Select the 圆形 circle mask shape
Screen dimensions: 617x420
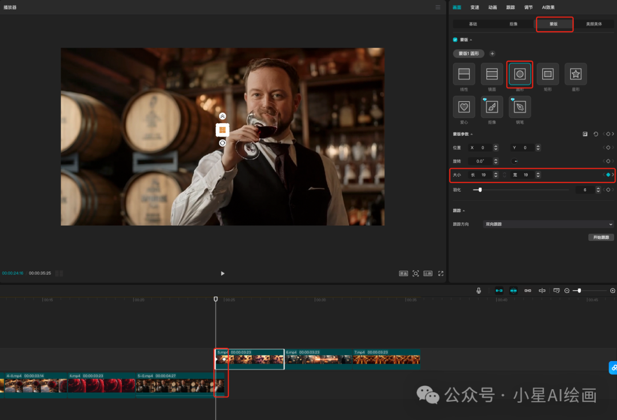tap(520, 74)
